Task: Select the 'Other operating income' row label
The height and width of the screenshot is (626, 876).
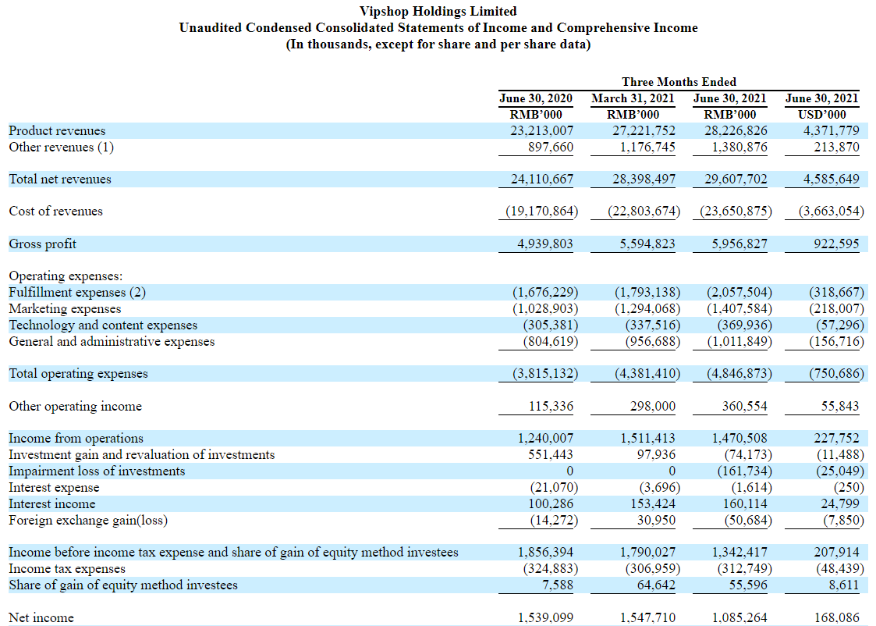Action: pos(76,407)
